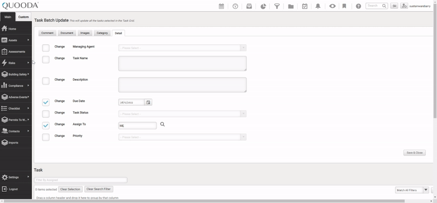Tick the Task Name change checkbox
The width and height of the screenshot is (437, 203).
tap(46, 59)
